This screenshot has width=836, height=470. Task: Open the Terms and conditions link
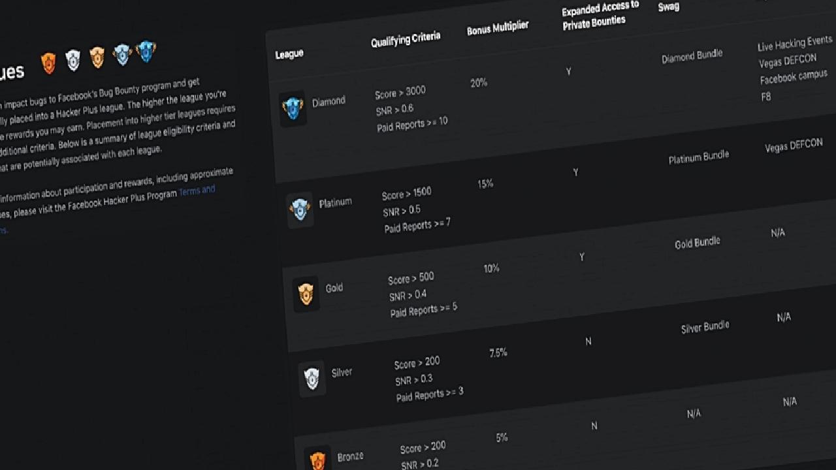[197, 191]
